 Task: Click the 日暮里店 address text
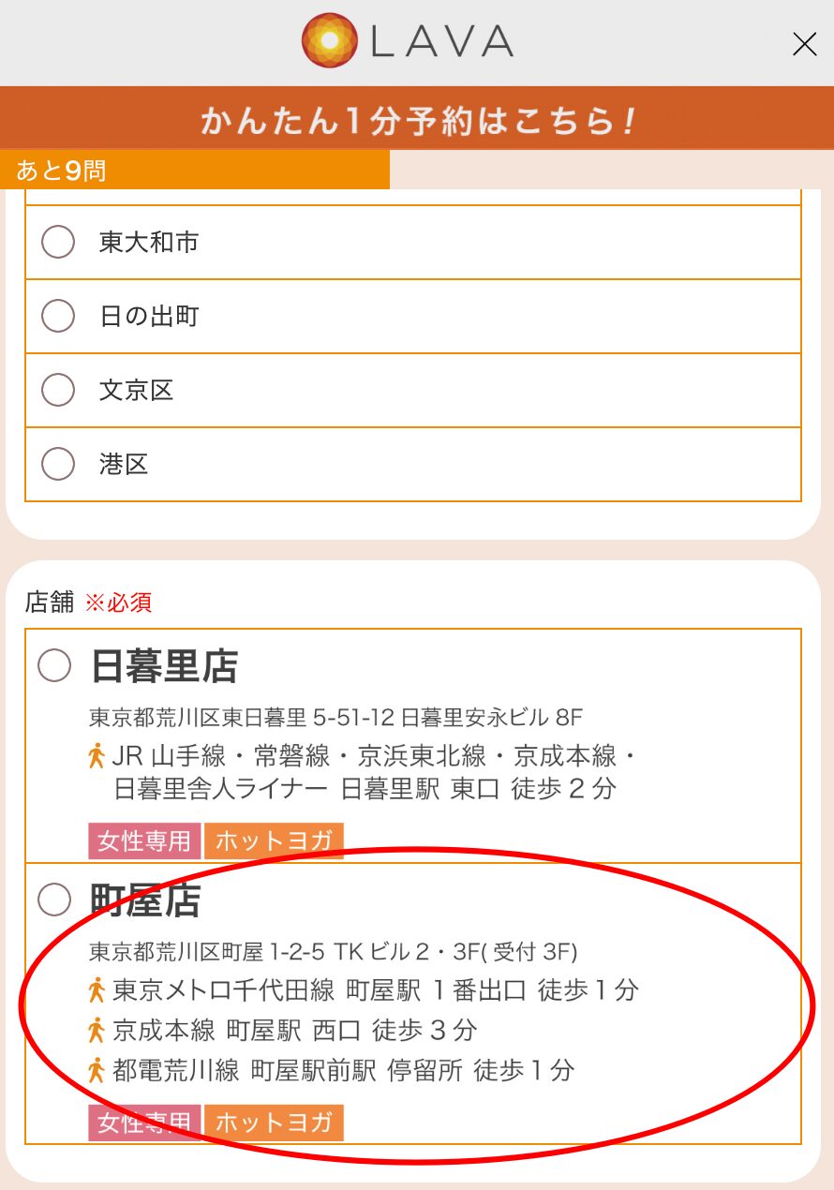pos(336,718)
